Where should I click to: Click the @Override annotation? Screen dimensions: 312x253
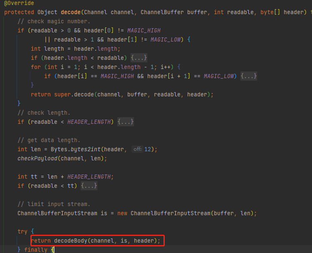pos(19,3)
